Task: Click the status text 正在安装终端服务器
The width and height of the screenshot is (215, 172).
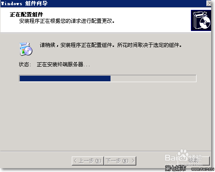Action: tap(63, 64)
